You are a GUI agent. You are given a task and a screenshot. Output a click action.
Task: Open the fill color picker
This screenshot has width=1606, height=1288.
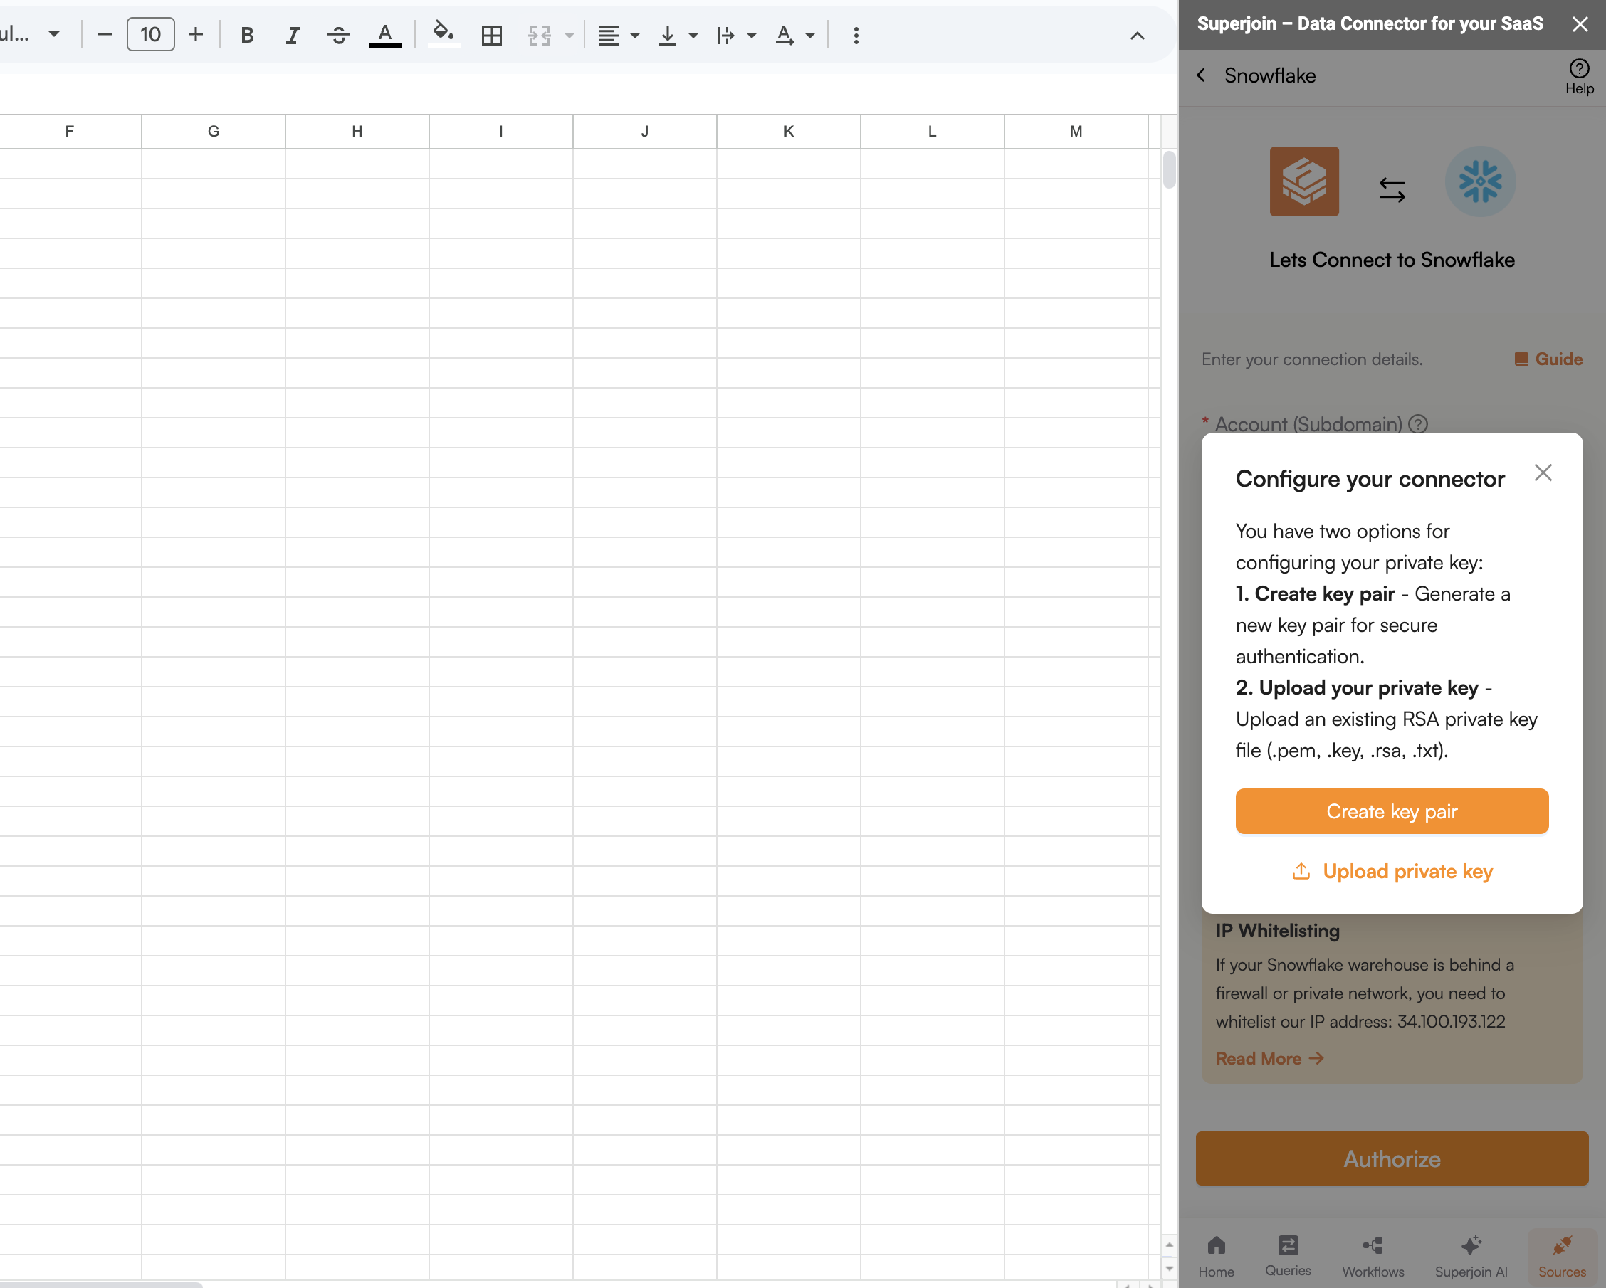(444, 35)
